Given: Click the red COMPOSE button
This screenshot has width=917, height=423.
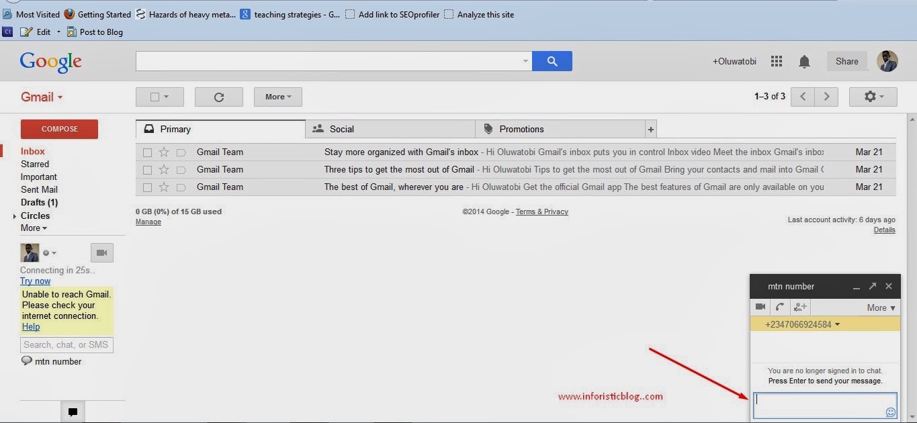Looking at the screenshot, I should (60, 129).
